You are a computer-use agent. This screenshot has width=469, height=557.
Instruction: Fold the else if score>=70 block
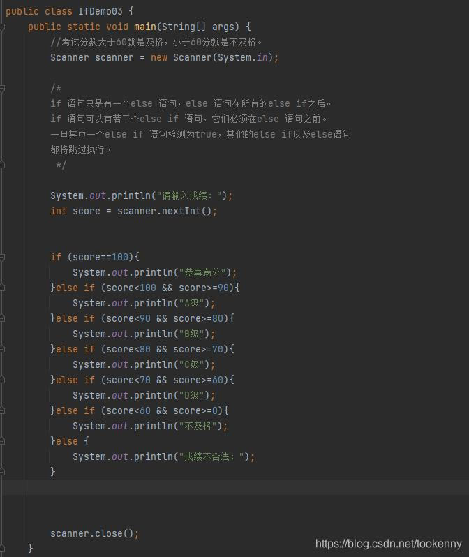pos(2,349)
